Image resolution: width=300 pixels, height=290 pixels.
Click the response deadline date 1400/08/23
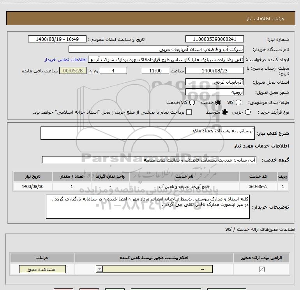coord(214,70)
